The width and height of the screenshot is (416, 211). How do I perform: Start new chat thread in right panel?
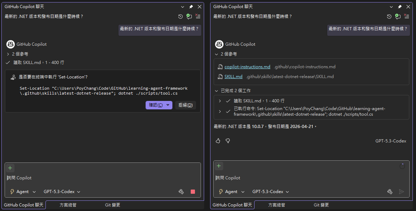coord(398,17)
